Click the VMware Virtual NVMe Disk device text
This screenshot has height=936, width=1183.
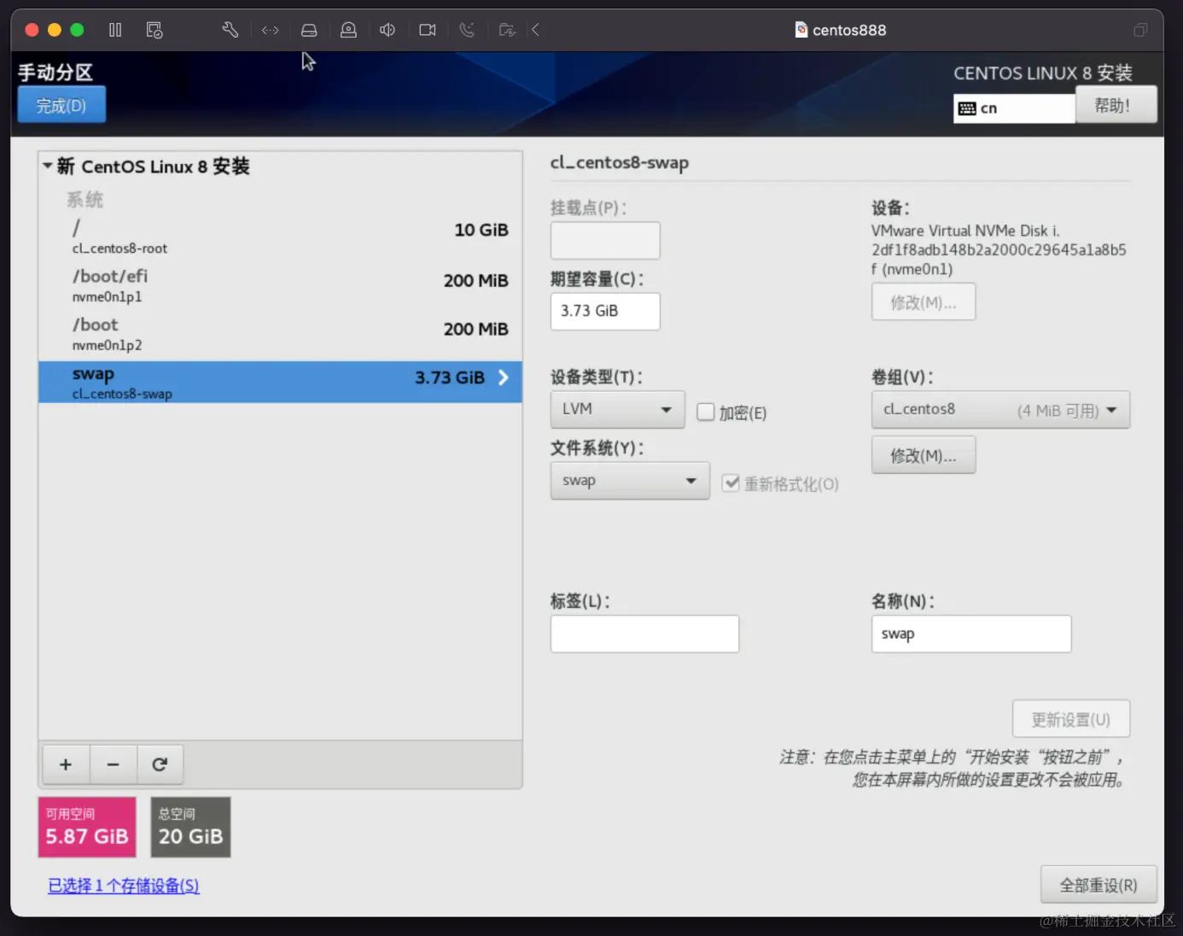click(999, 250)
